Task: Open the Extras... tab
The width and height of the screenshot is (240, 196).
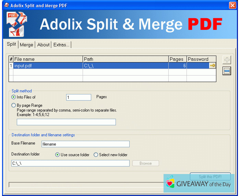Action: tap(61, 45)
